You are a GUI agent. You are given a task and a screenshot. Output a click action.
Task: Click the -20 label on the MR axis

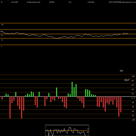[x=133, y=103]
